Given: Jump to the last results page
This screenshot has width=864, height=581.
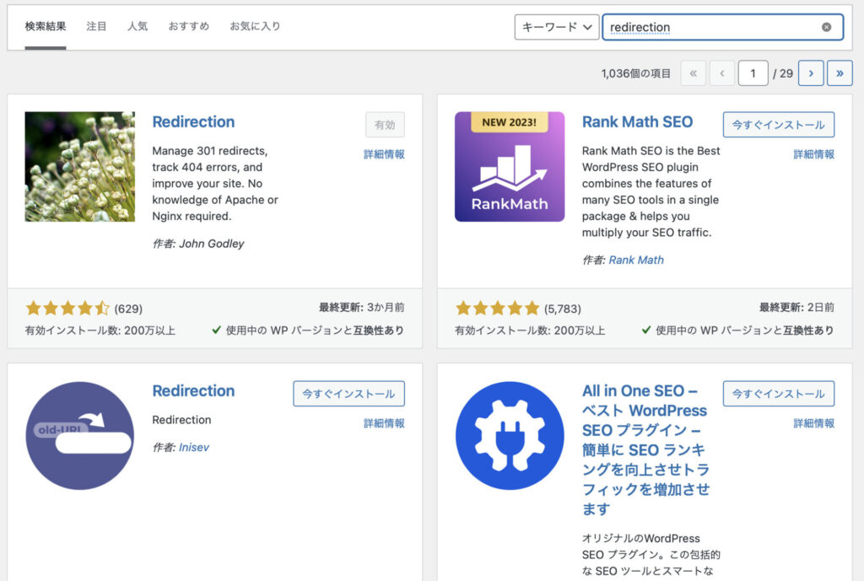Looking at the screenshot, I should click(x=840, y=73).
